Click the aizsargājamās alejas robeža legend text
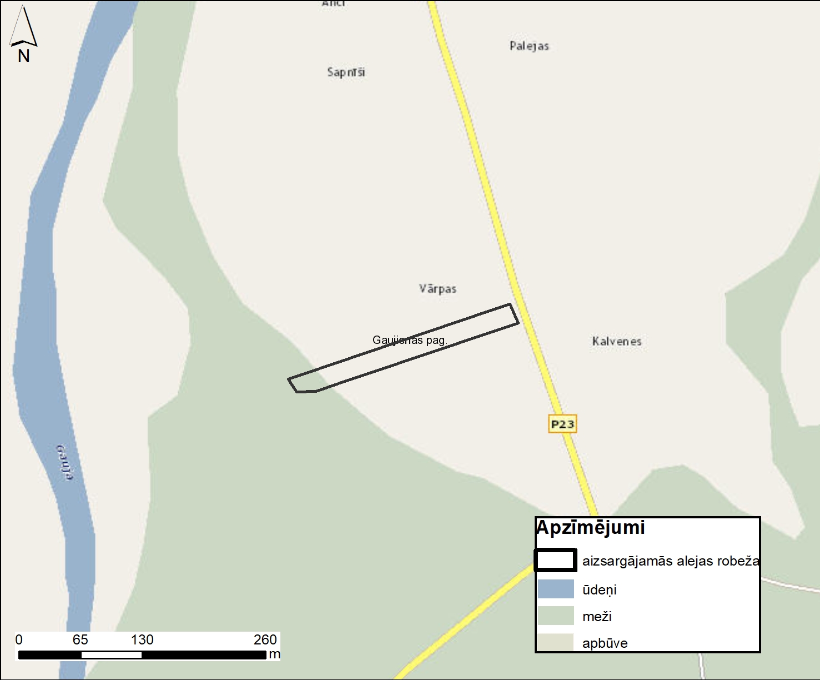The height and width of the screenshot is (680, 820). (670, 561)
